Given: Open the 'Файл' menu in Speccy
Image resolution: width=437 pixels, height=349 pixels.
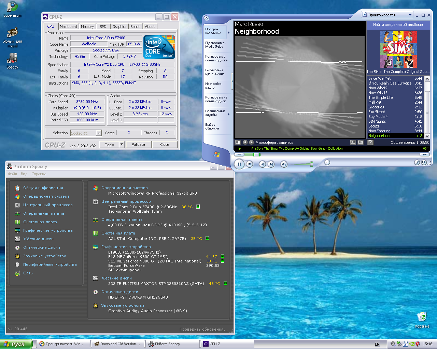Looking at the screenshot, I should pyautogui.click(x=13, y=174).
